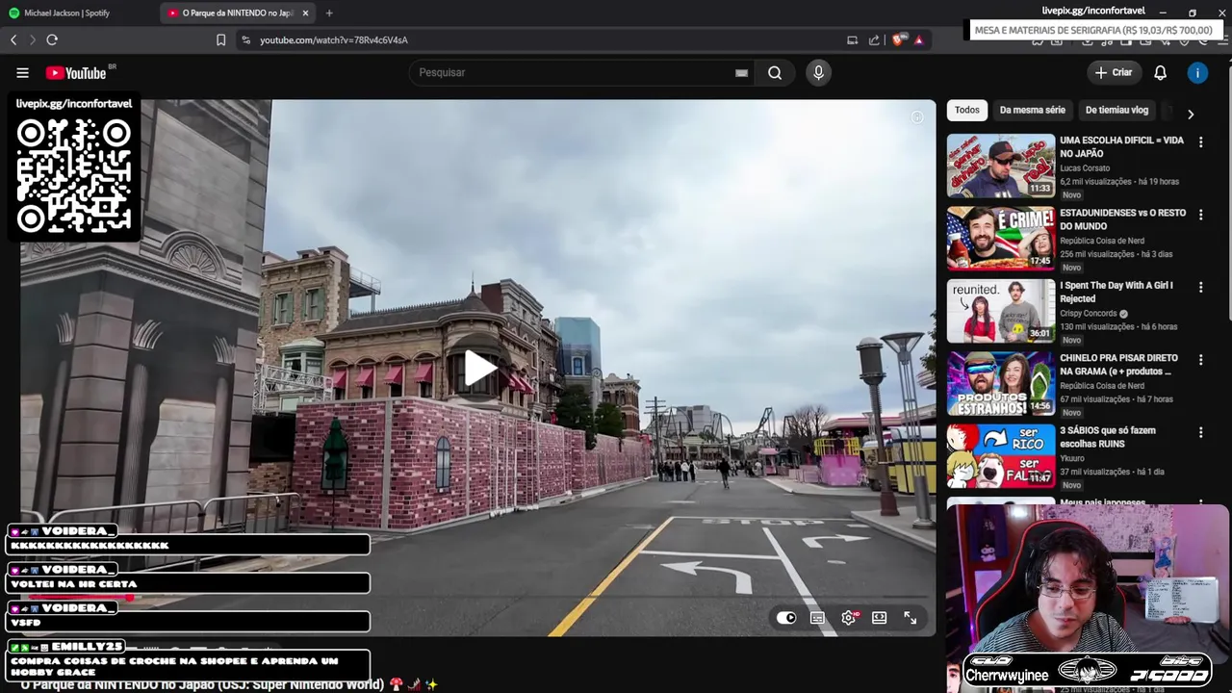Enter fullscreen with the expand arrows icon
The width and height of the screenshot is (1232, 693).
pyautogui.click(x=910, y=618)
